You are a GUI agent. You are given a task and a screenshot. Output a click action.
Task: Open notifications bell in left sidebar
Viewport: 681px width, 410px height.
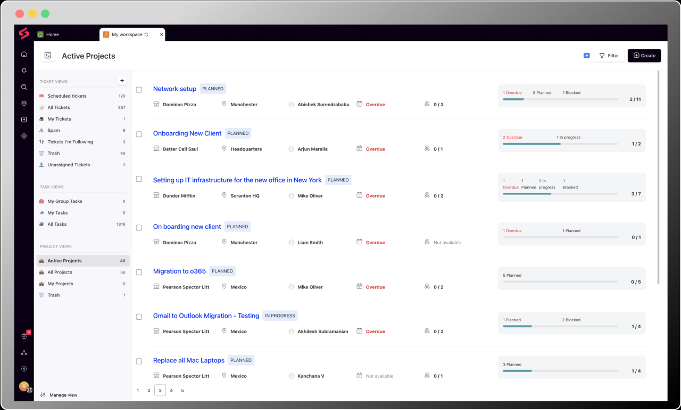tap(24, 71)
